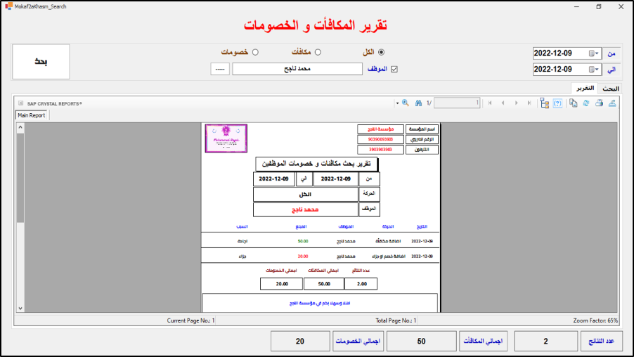Image resolution: width=634 pixels, height=357 pixels.
Task: Switch to the البحث tab
Action: click(610, 89)
